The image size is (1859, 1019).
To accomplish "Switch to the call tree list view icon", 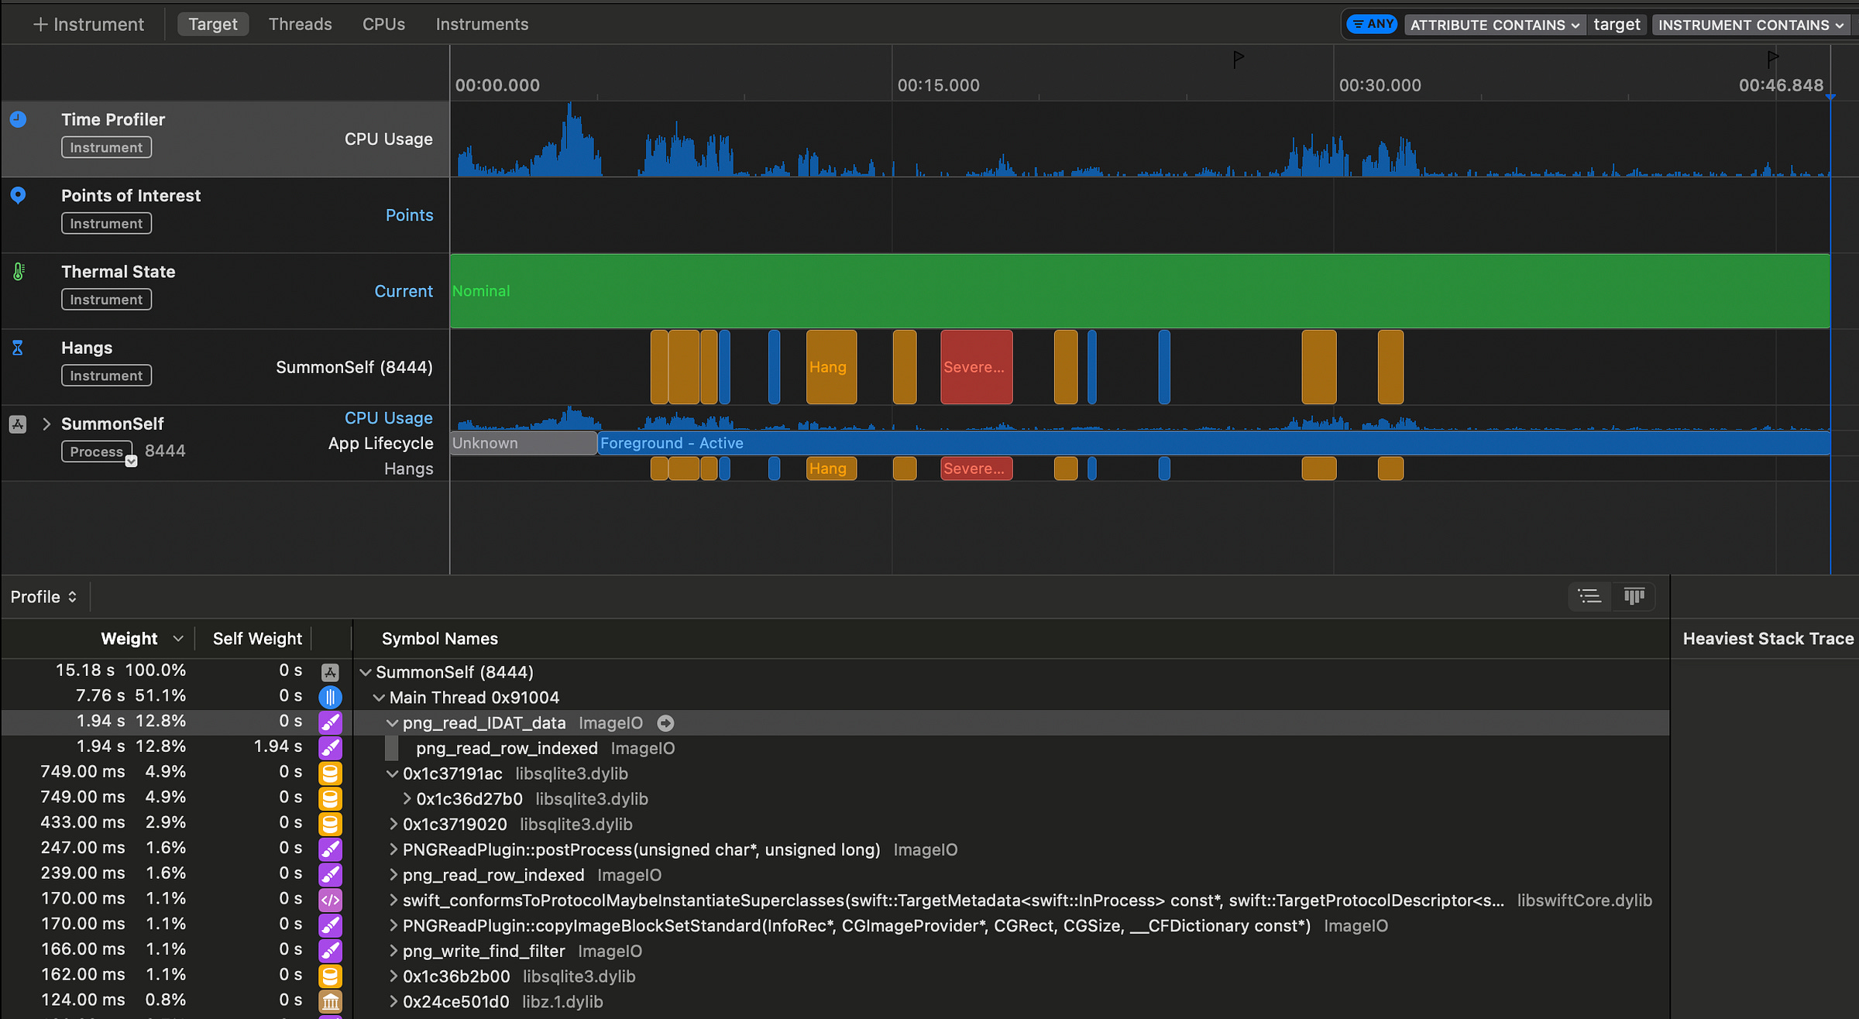I will coord(1589,596).
